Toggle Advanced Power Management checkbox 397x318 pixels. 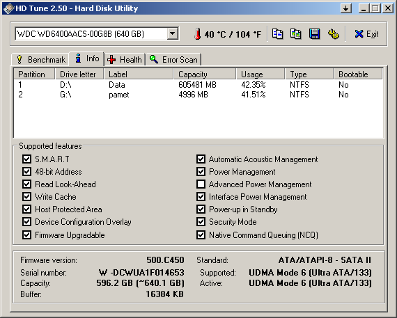201,184
